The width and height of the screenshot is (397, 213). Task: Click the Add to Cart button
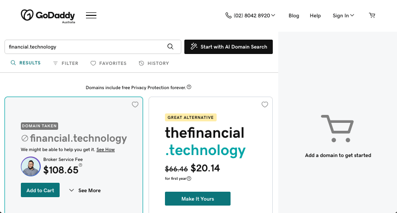(x=40, y=190)
